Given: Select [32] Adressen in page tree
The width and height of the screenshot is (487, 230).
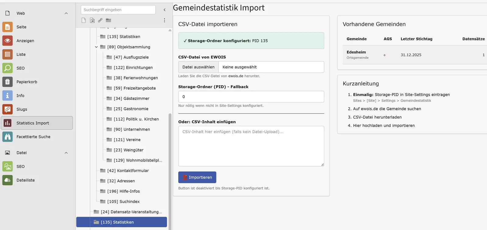Looking at the screenshot, I should pos(121,181).
